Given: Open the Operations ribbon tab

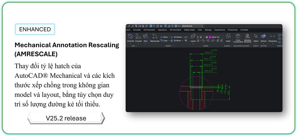Looking at the screenshot, I should point(162,30).
